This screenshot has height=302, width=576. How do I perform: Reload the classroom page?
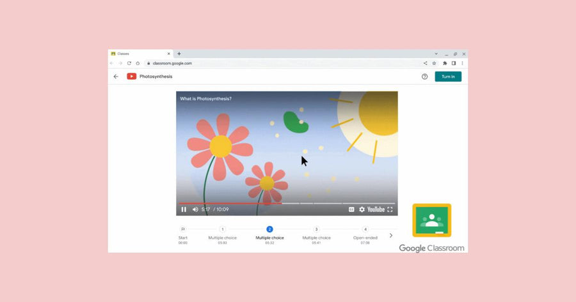tap(129, 63)
